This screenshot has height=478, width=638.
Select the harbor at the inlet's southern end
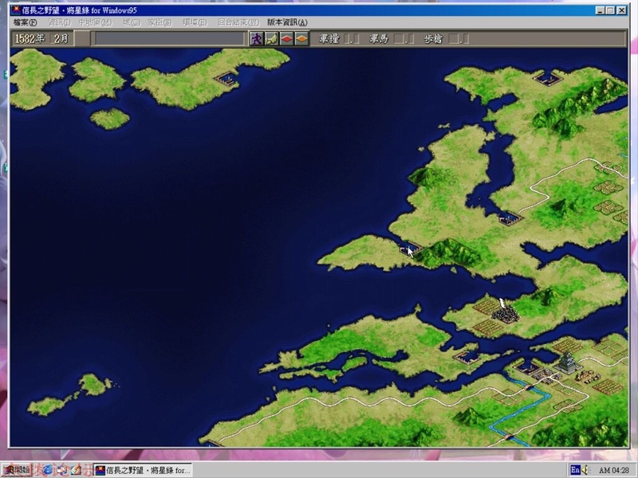click(510, 218)
